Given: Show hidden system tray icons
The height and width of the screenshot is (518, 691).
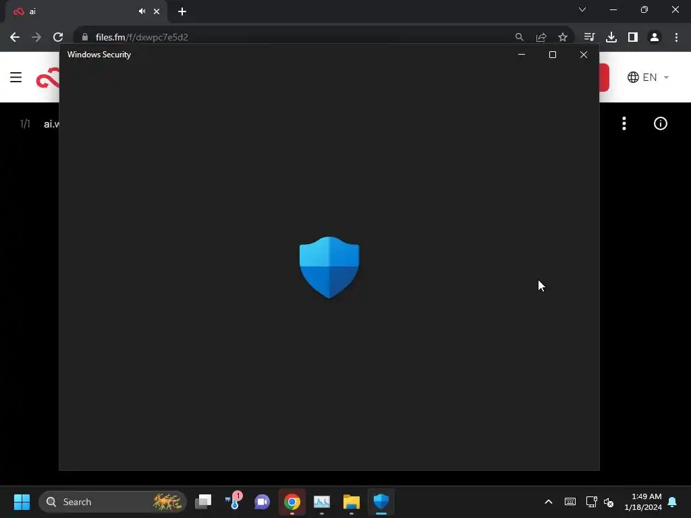Looking at the screenshot, I should click(x=549, y=502).
